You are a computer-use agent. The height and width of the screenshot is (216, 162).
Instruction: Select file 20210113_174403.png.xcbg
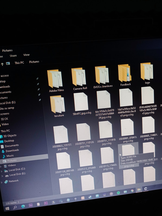108,158
